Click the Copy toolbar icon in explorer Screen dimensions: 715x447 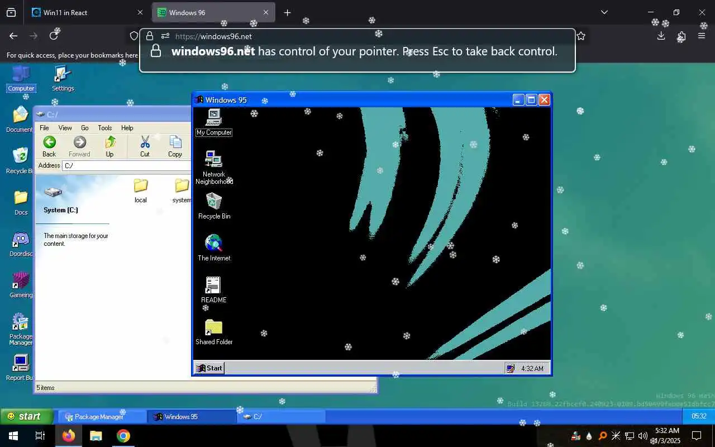point(175,146)
